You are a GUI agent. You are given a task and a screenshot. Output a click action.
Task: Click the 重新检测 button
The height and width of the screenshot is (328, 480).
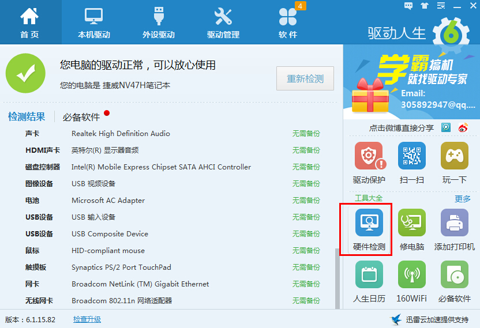tap(305, 78)
